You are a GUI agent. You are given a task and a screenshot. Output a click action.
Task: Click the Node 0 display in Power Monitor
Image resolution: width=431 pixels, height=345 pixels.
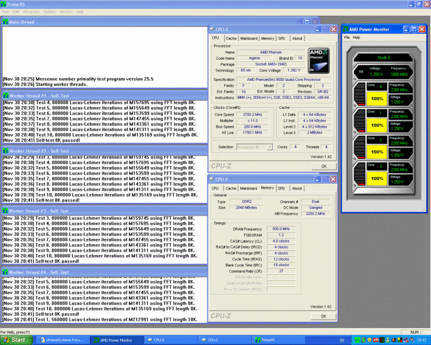pyautogui.click(x=384, y=58)
